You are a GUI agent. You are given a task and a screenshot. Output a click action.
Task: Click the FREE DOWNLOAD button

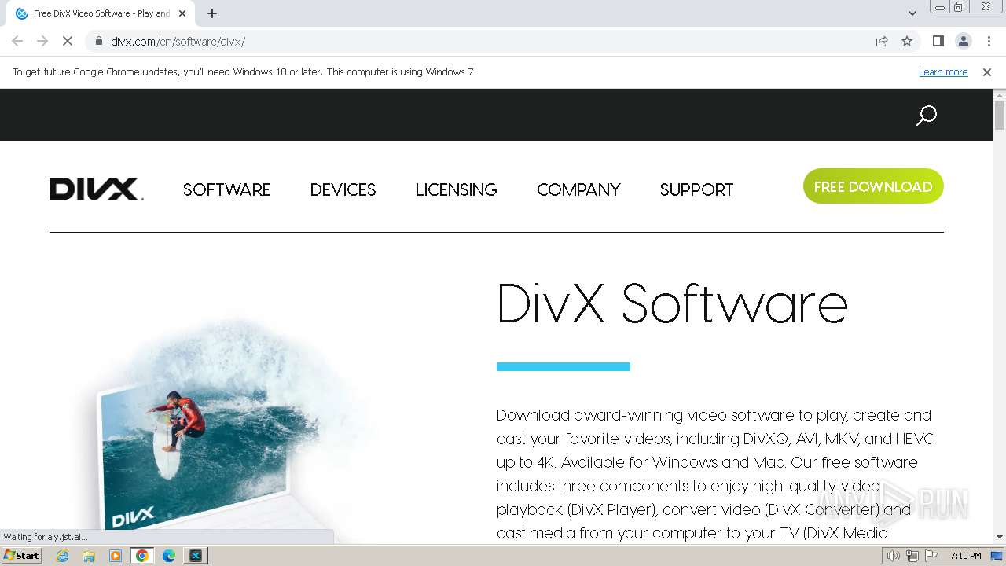click(873, 186)
